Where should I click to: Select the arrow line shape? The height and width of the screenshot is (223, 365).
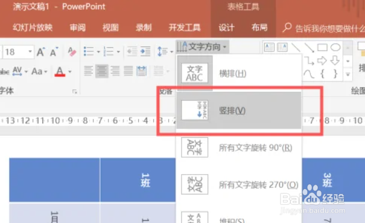309,47
